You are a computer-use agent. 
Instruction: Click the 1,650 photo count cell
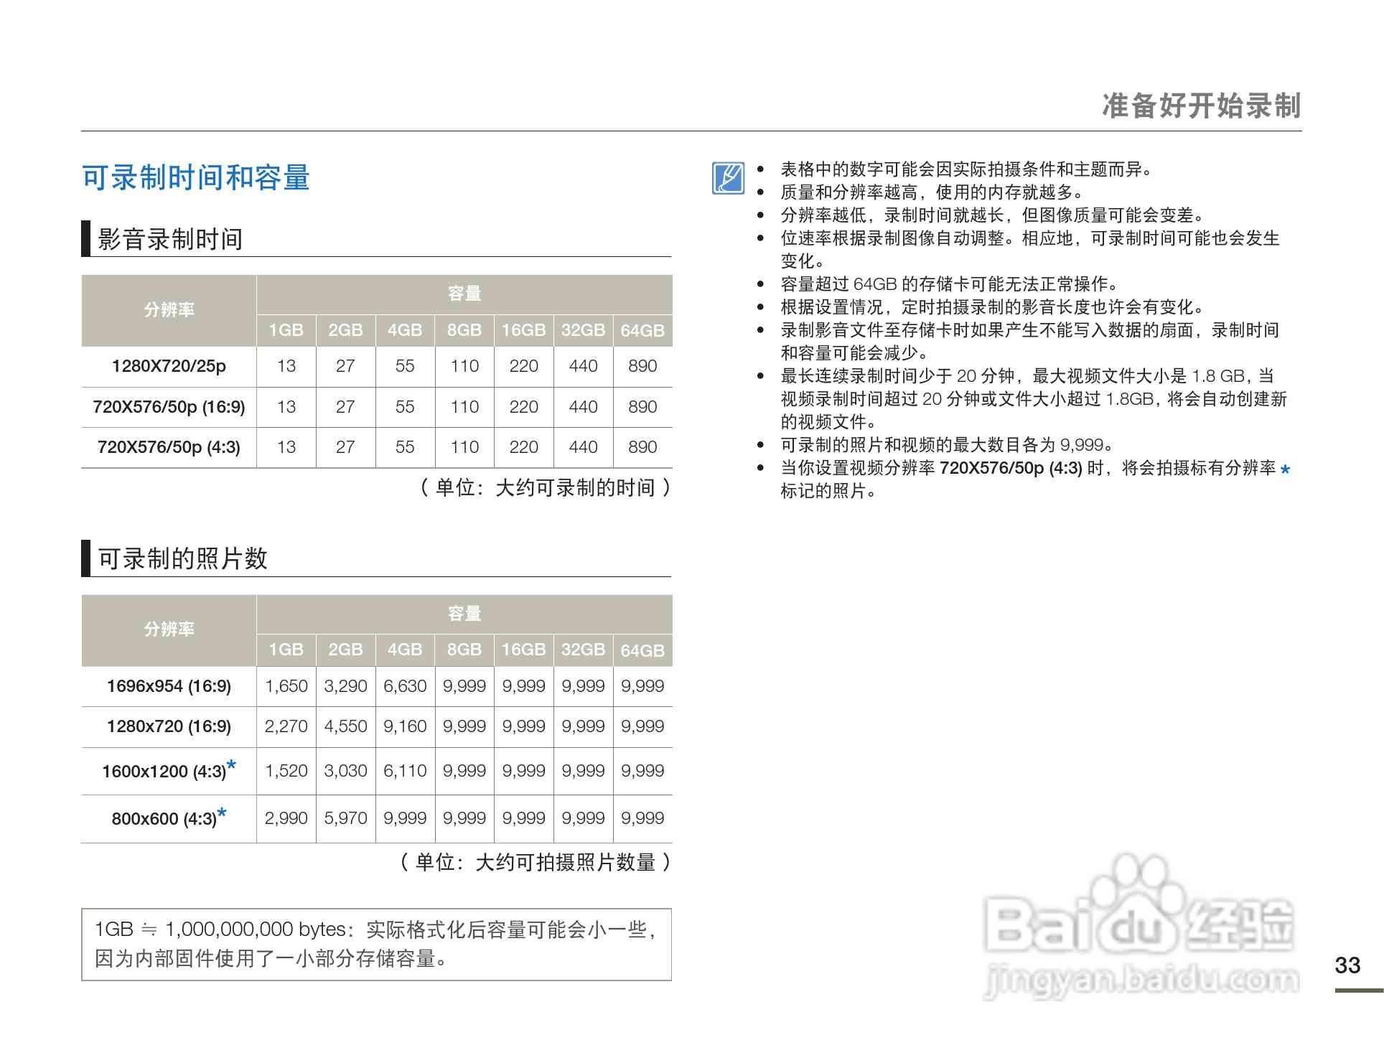pos(286,686)
